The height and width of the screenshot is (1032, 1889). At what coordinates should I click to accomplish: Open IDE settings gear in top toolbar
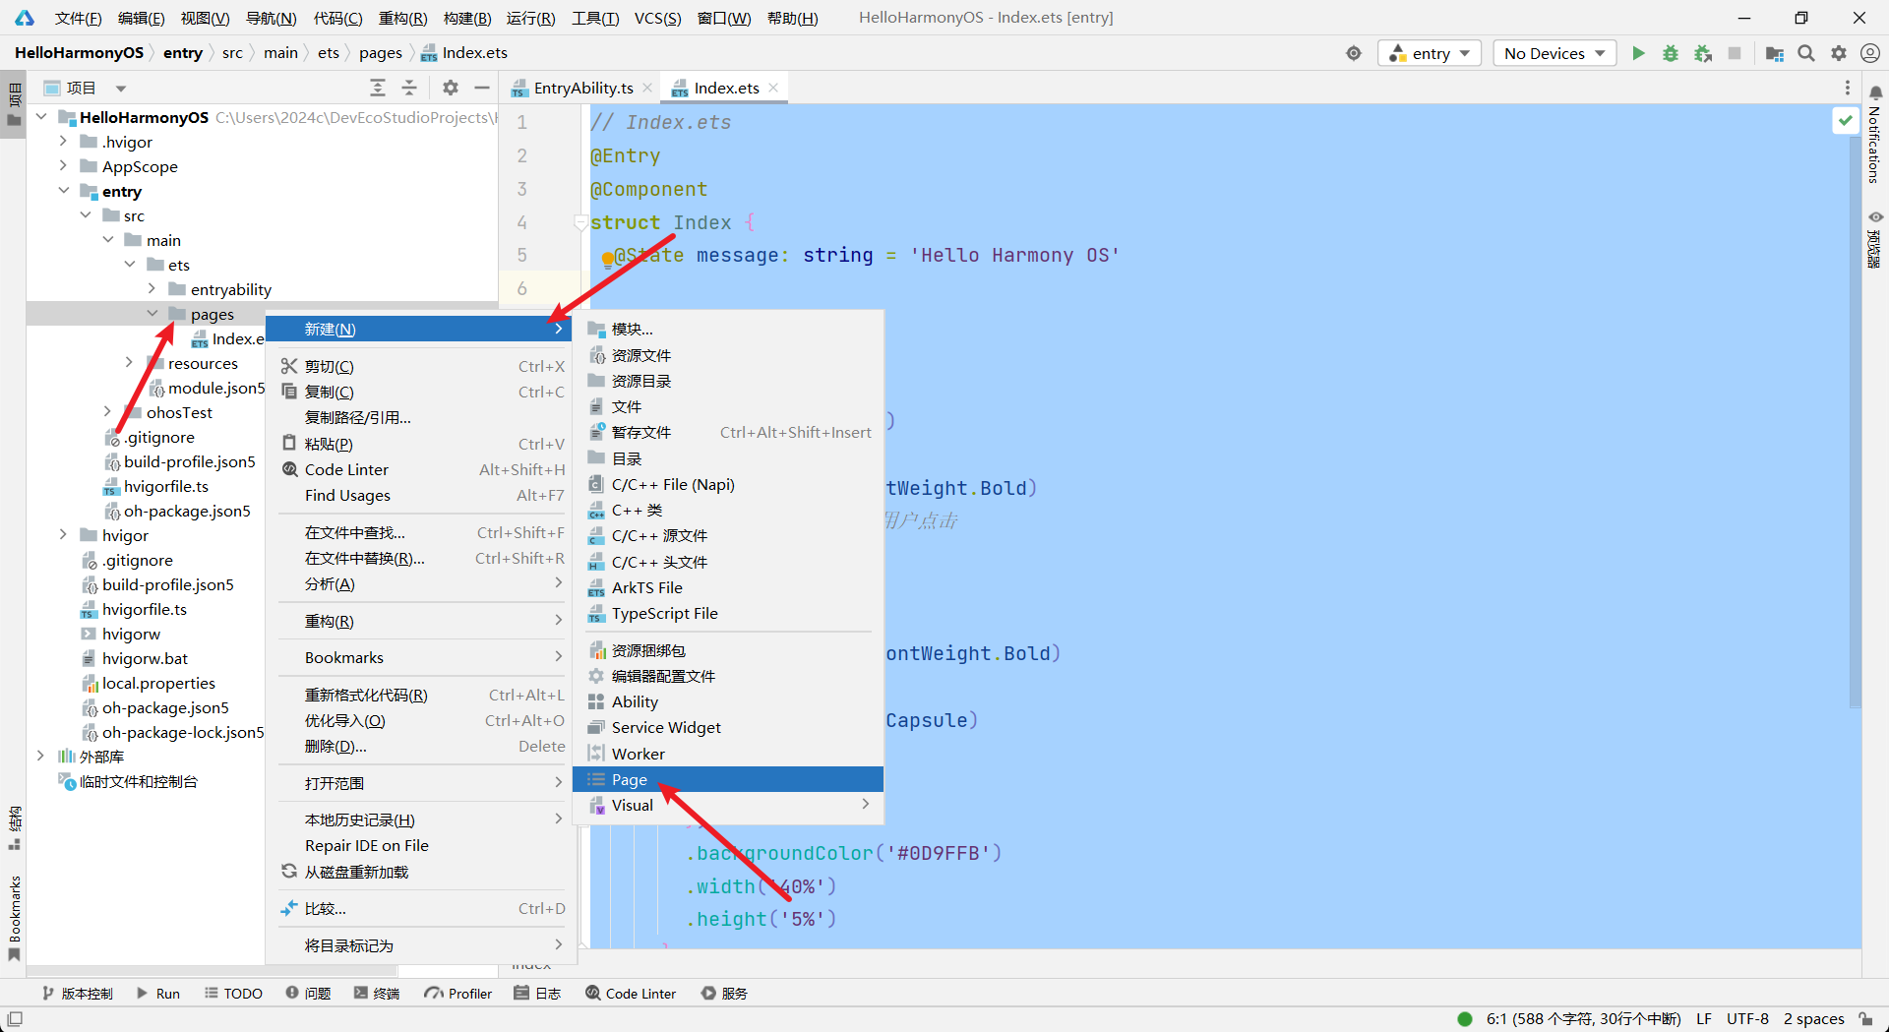coord(1839,53)
